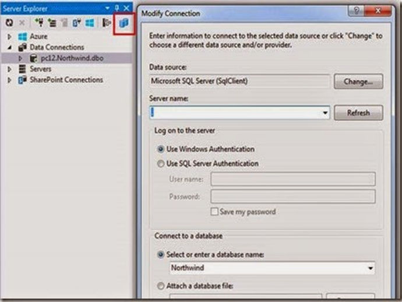Screen dimensions: 402x302
Task: Tick the Save my password checkbox
Action: pyautogui.click(x=214, y=212)
